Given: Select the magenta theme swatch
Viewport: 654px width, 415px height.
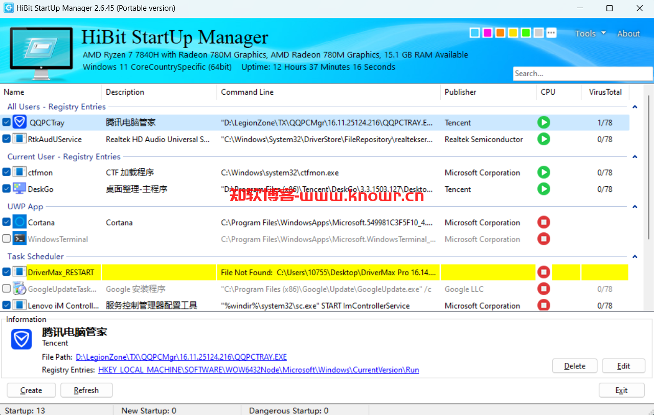Looking at the screenshot, I should [487, 33].
